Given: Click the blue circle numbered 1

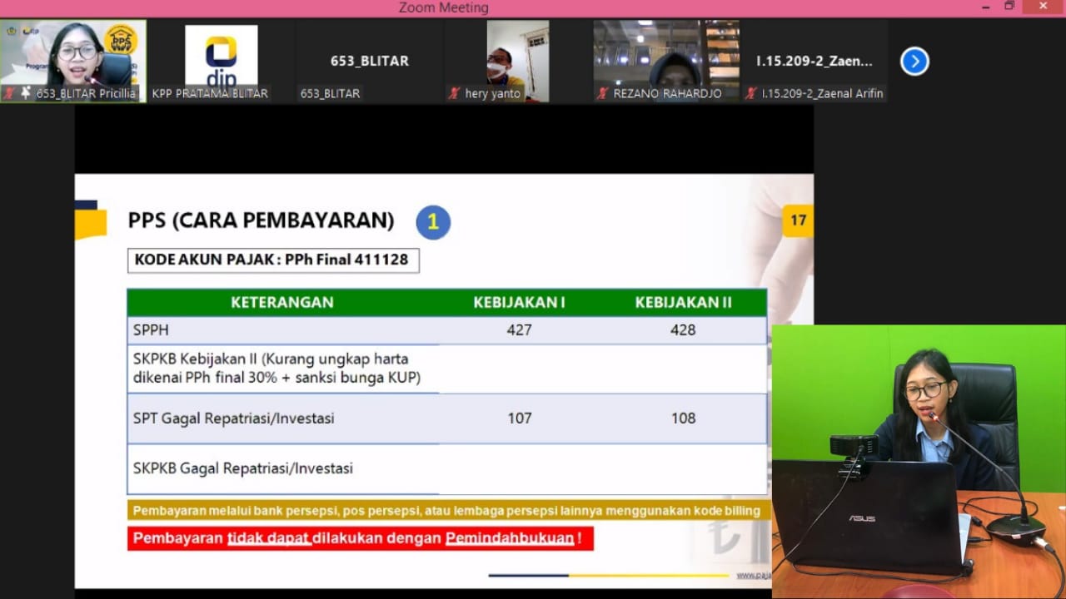Looking at the screenshot, I should (433, 222).
